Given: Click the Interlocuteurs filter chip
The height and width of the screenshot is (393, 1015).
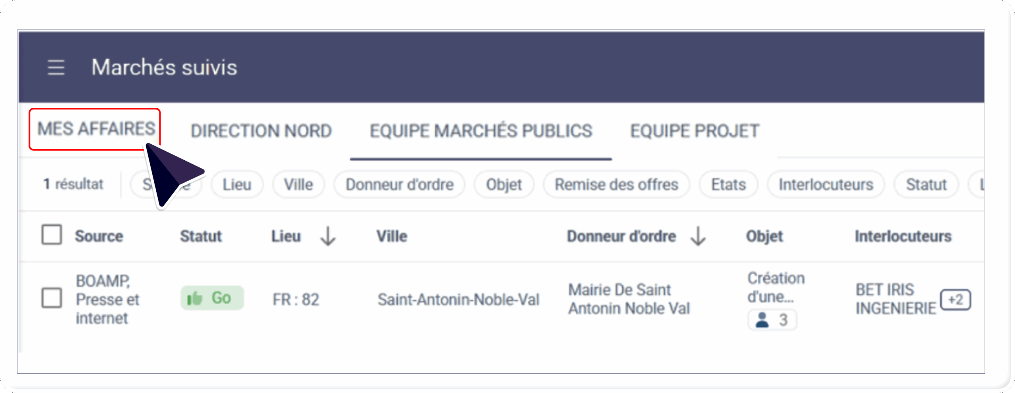Looking at the screenshot, I should (x=826, y=184).
